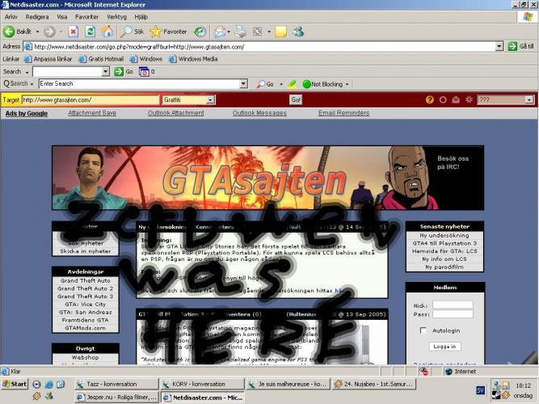
Task: Click the print icon in the toolbar
Action: [x=239, y=32]
